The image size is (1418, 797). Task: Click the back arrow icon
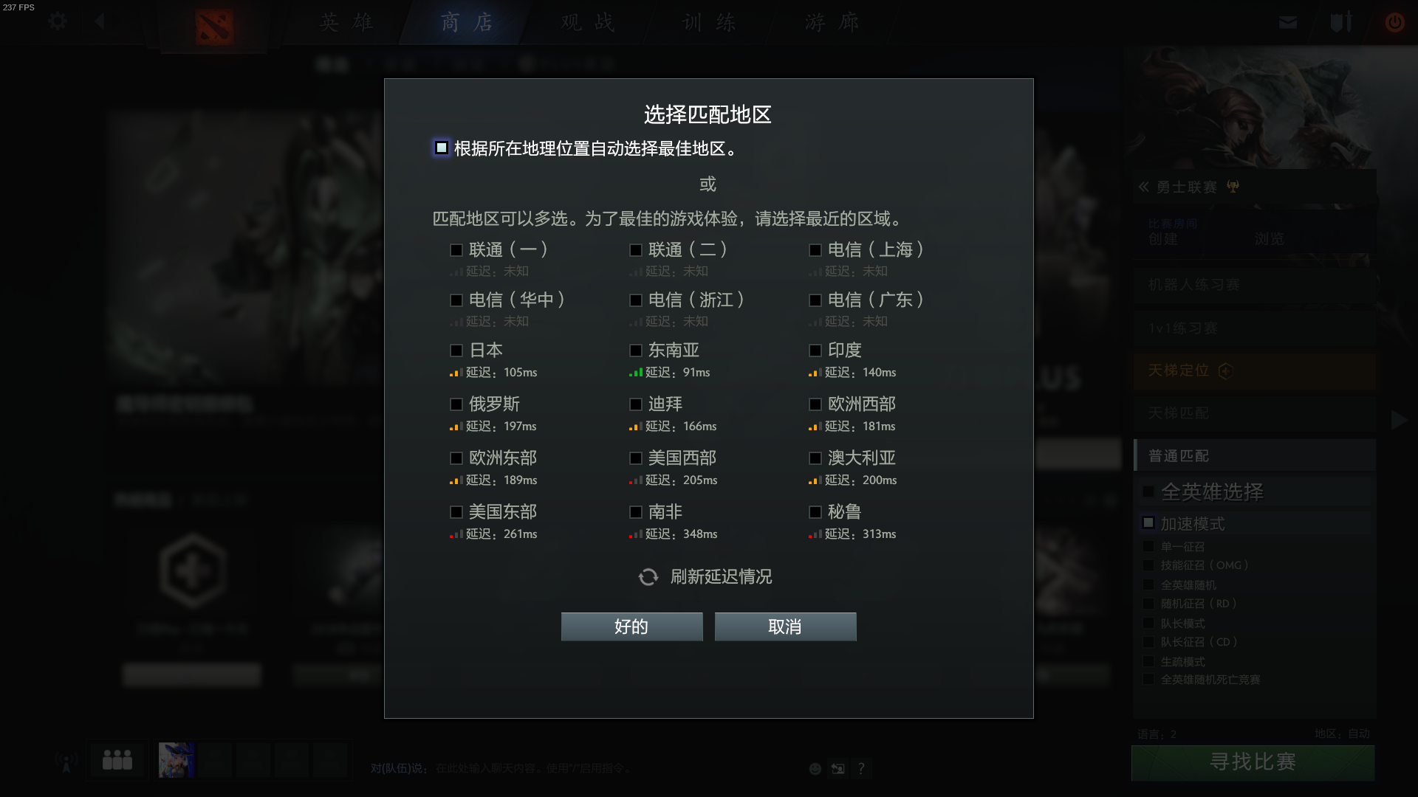point(100,21)
